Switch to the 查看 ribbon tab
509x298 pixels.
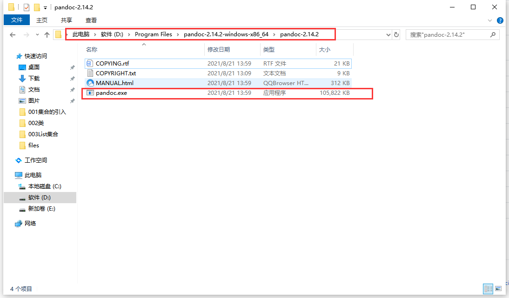click(x=91, y=20)
